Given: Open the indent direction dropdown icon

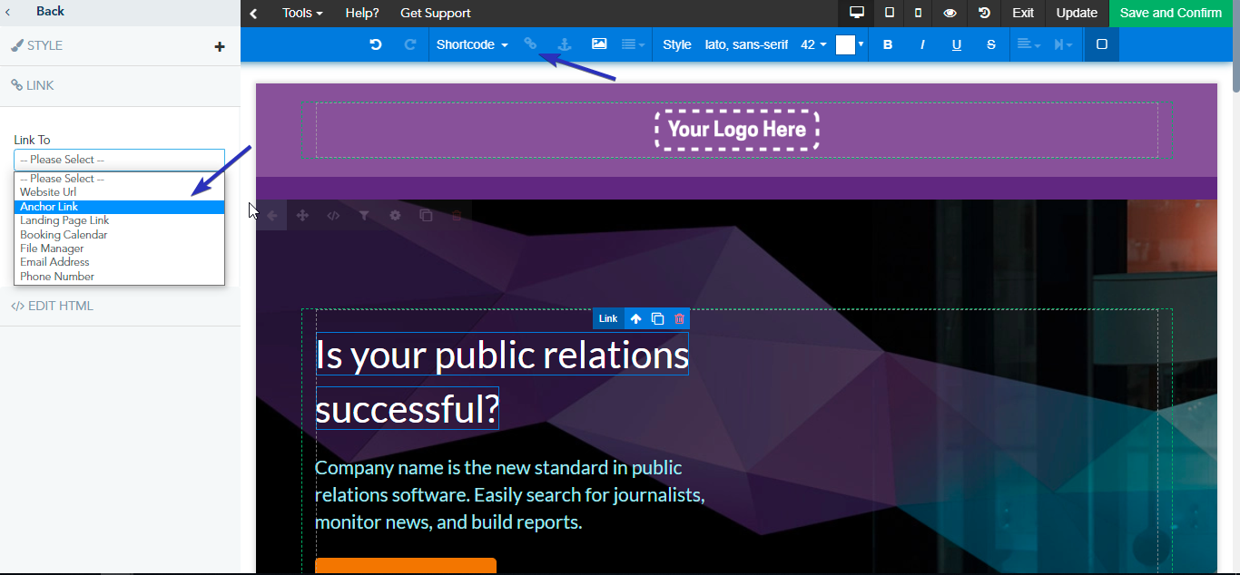Looking at the screenshot, I should (1063, 44).
